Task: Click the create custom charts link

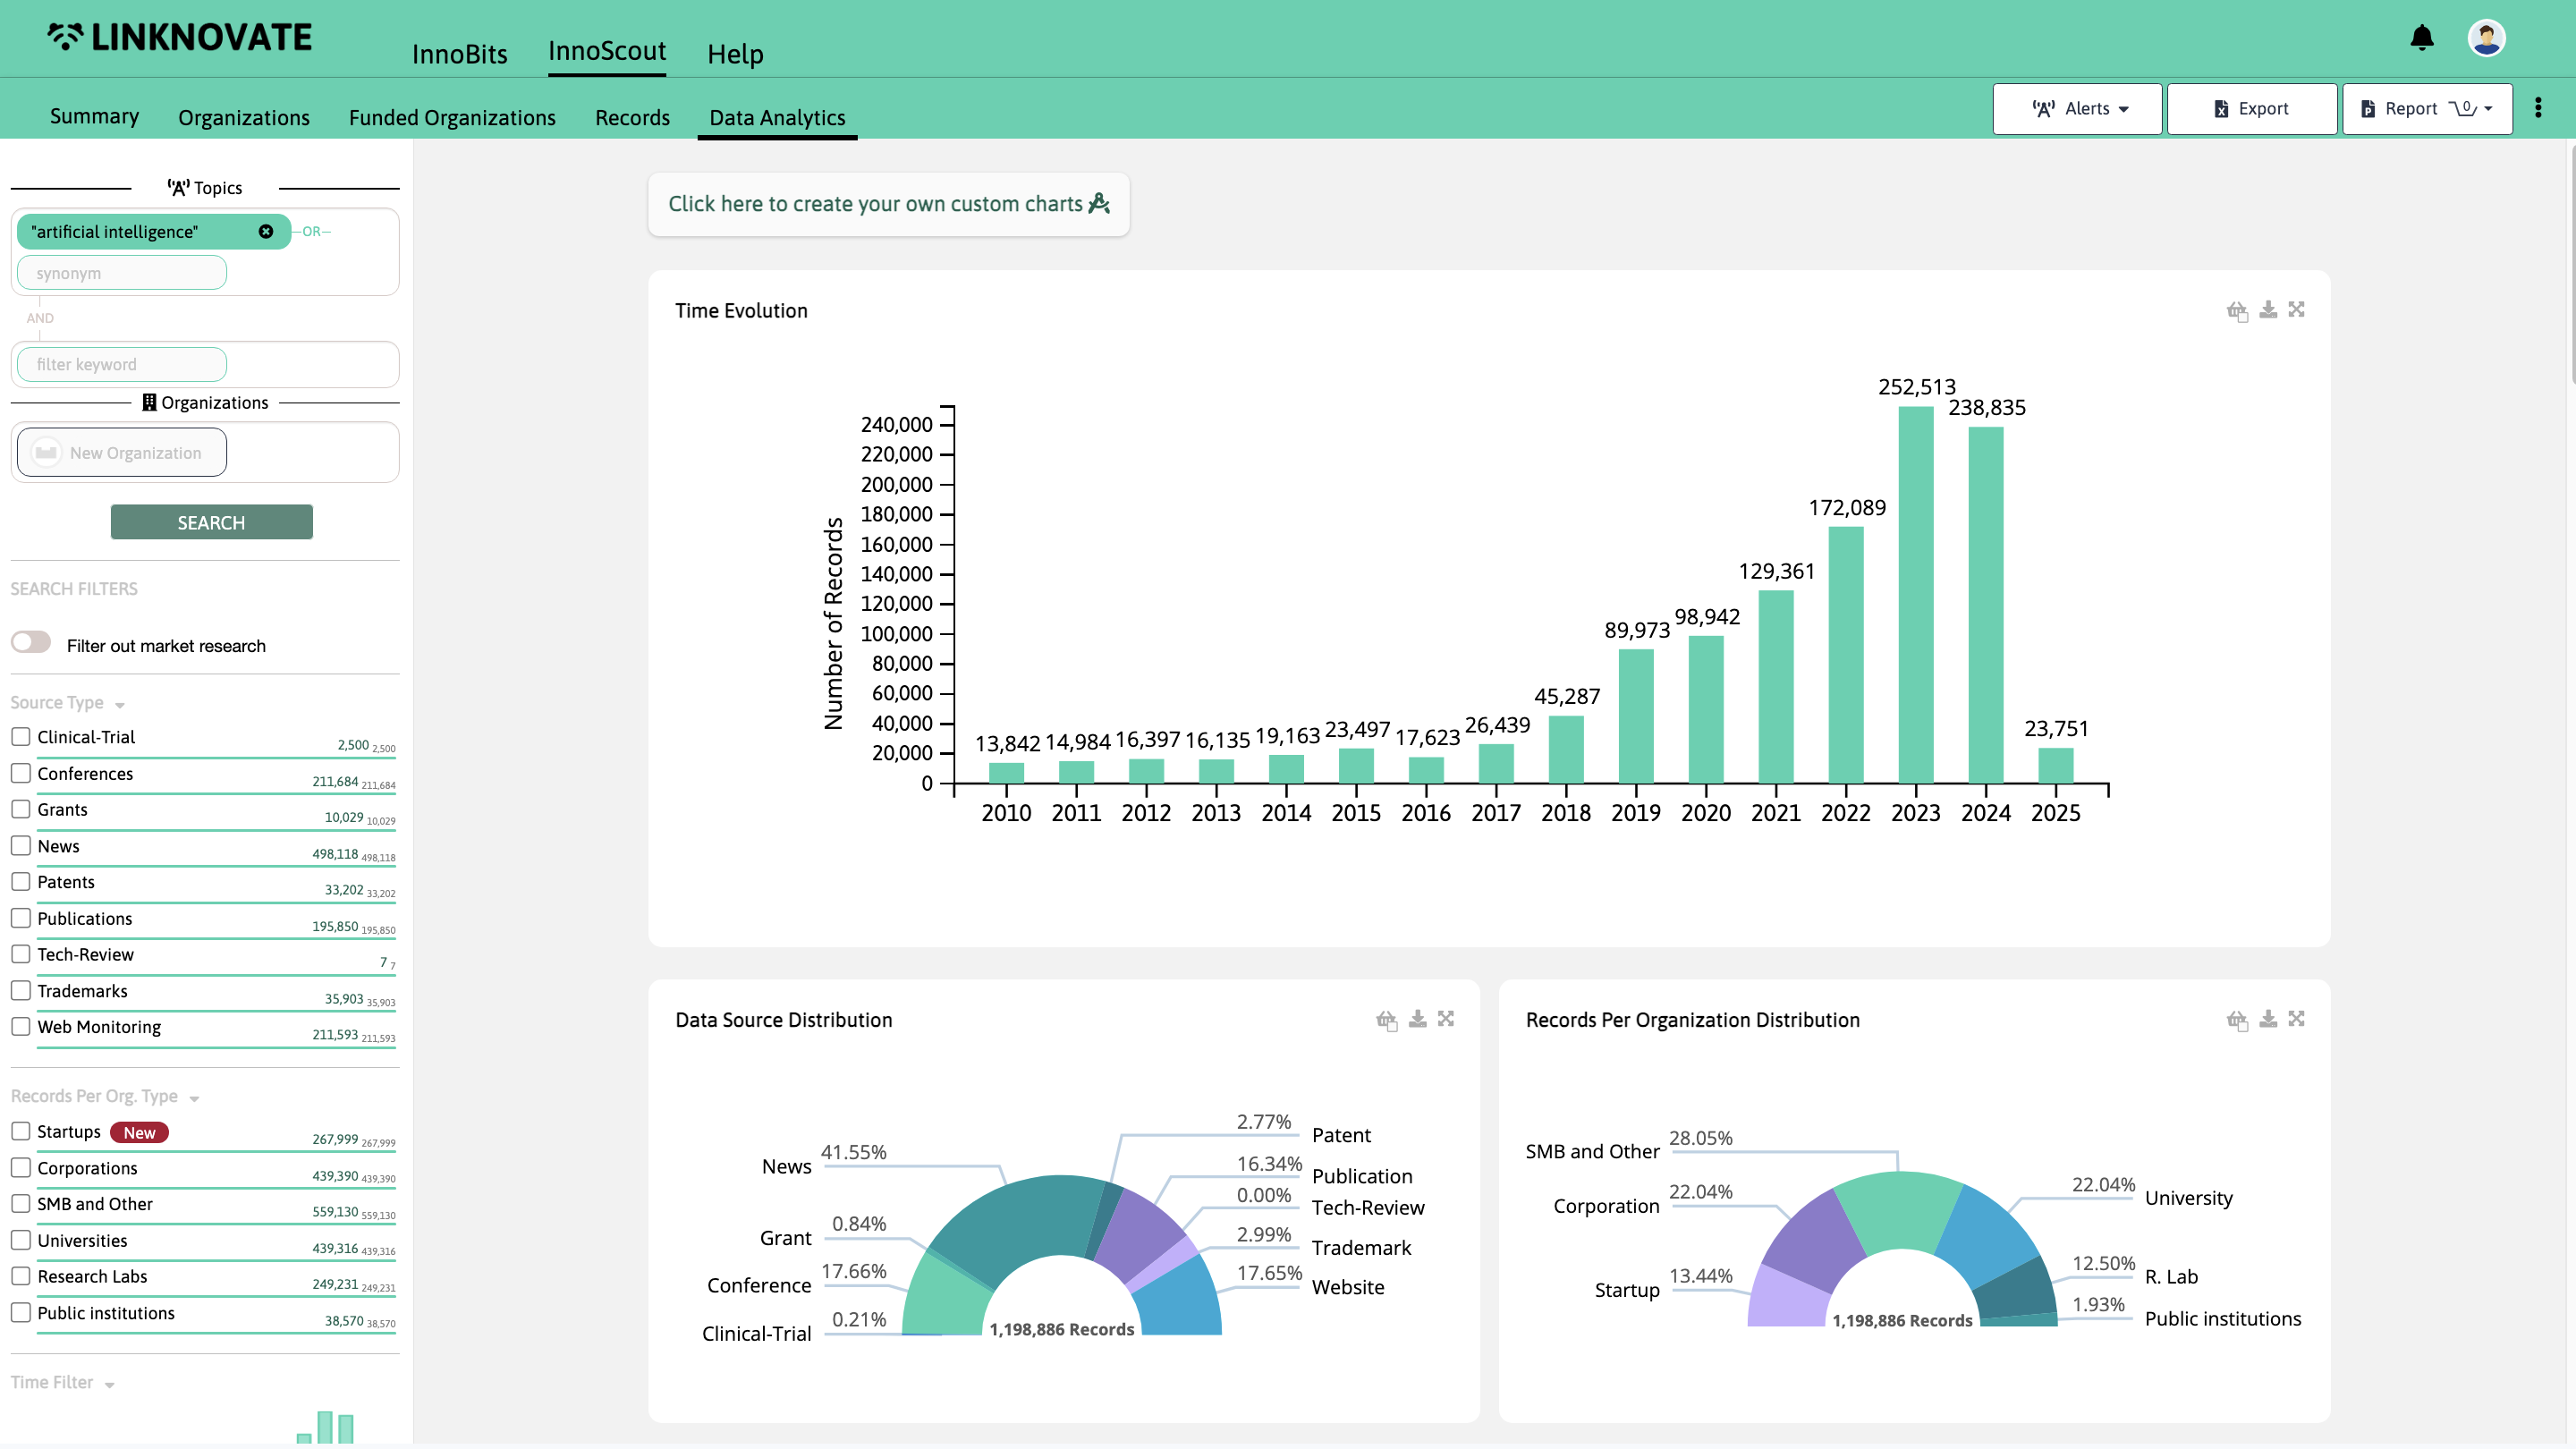Action: (x=889, y=204)
